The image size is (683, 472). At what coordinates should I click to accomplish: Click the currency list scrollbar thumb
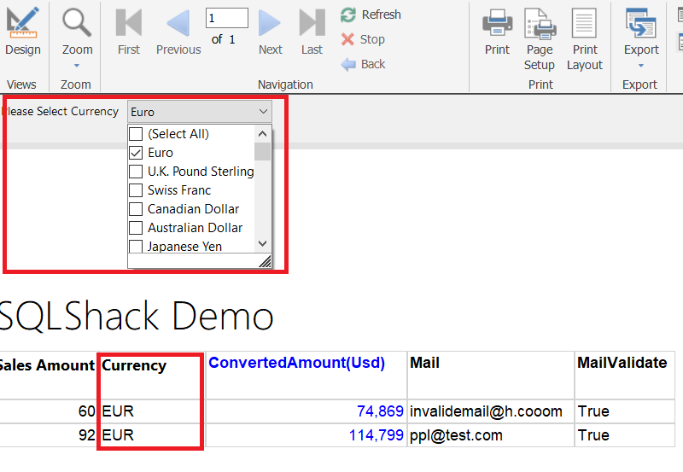pyautogui.click(x=262, y=152)
